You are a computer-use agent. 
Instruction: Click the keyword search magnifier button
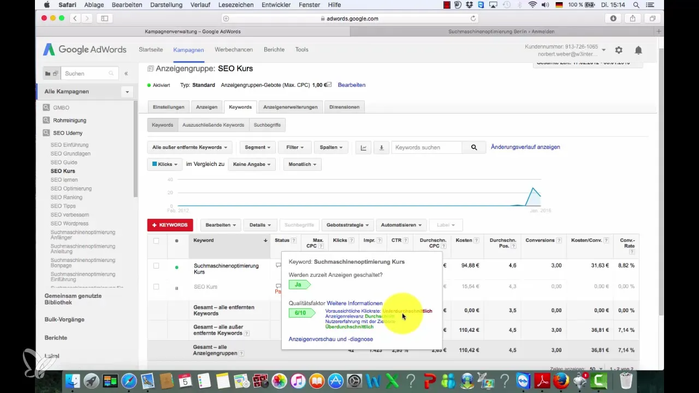pos(474,147)
